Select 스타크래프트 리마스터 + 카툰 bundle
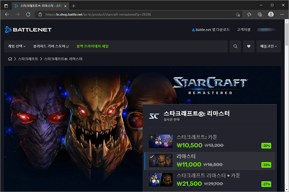Viewport: 289px width, 192px height. pyautogui.click(x=210, y=180)
